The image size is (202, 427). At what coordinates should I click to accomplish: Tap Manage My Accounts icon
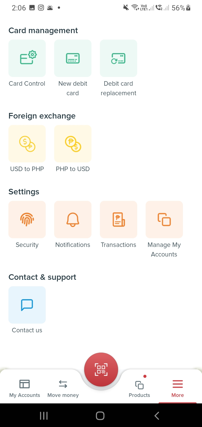point(164,219)
